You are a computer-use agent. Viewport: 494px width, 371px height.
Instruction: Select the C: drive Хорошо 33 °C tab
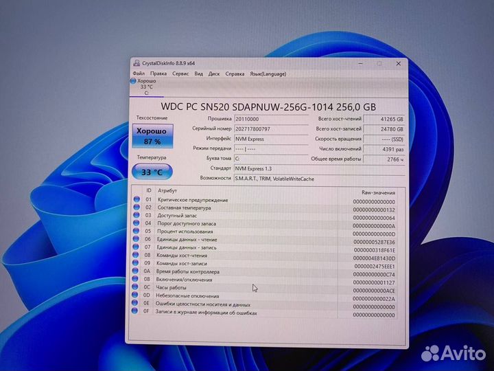tap(145, 87)
